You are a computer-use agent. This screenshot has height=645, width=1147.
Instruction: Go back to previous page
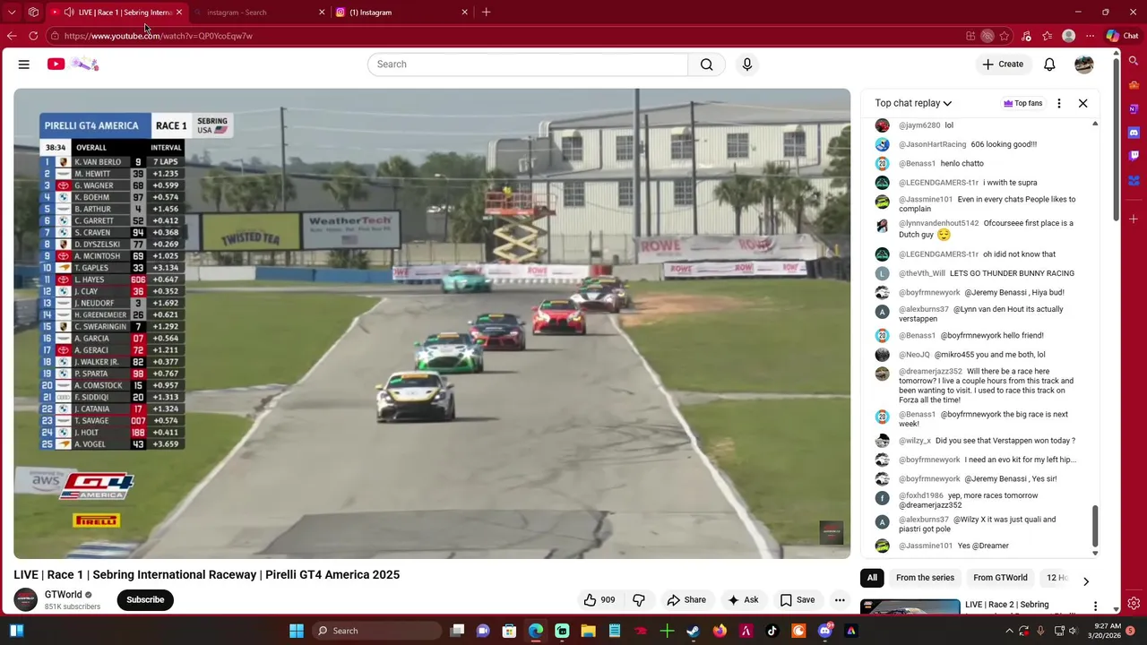(x=12, y=36)
